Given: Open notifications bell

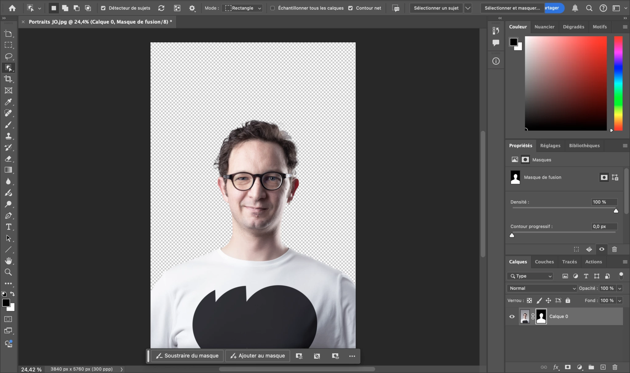Looking at the screenshot, I should tap(575, 8).
